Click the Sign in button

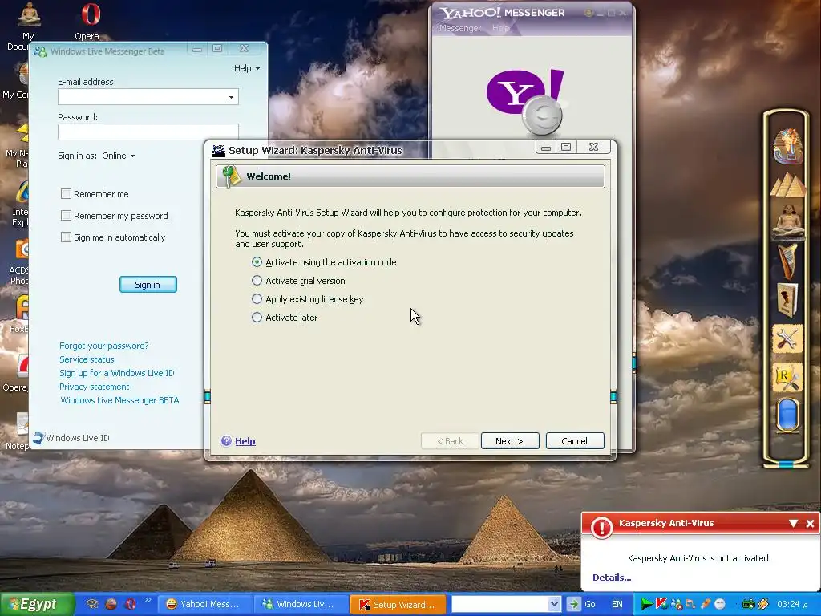pyautogui.click(x=148, y=285)
